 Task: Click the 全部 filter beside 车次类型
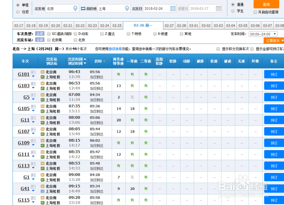[x=40, y=33]
